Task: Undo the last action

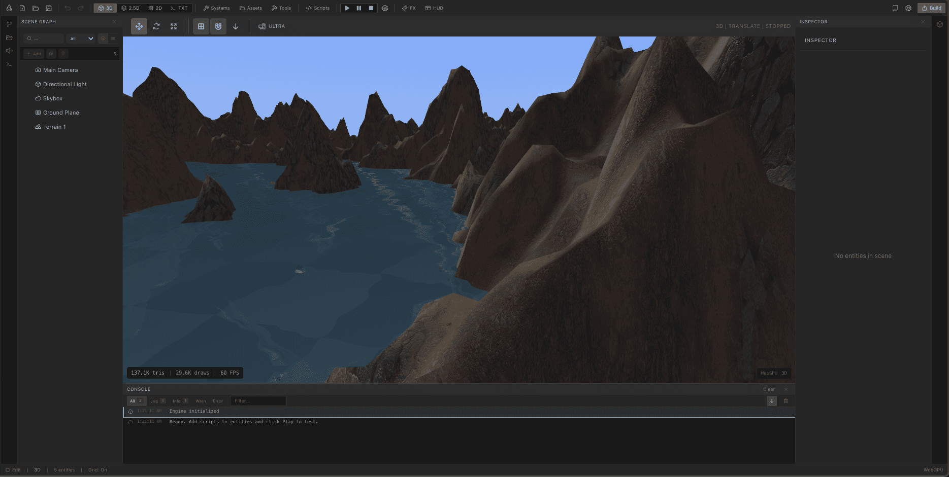Action: tap(68, 8)
